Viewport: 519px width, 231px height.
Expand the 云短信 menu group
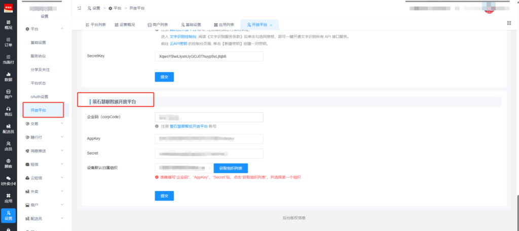point(62,178)
